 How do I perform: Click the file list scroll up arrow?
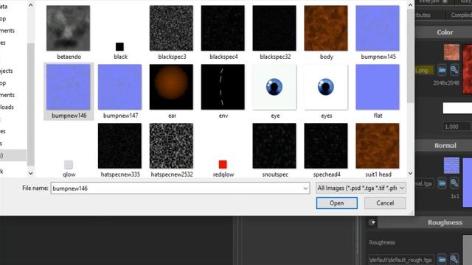(410, 5)
